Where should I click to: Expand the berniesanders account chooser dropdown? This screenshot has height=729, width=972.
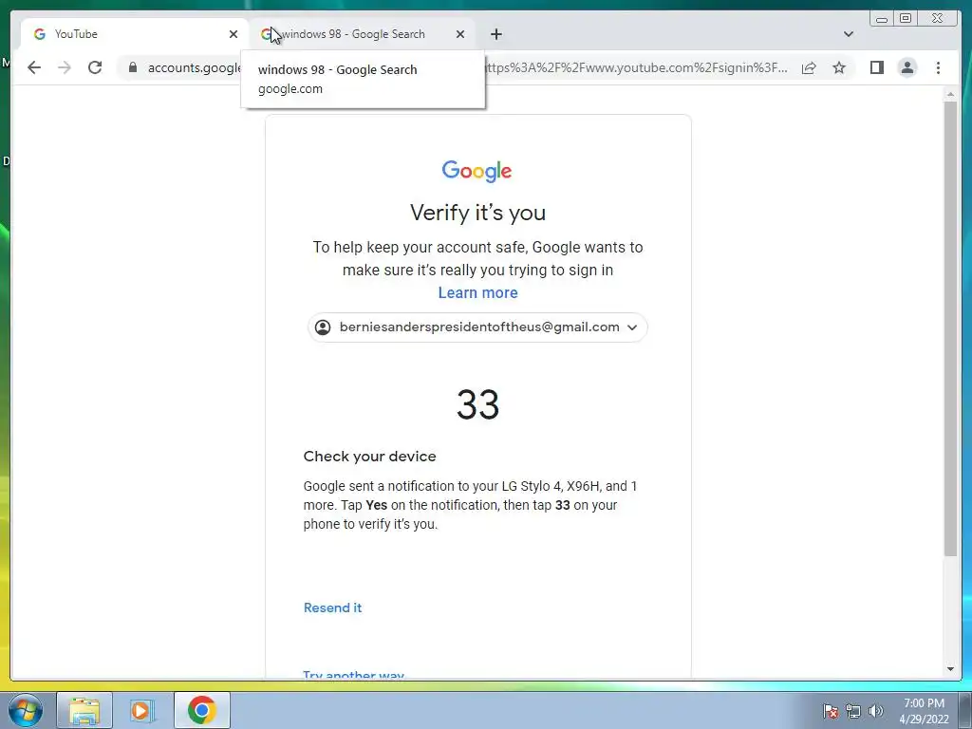[477, 327]
